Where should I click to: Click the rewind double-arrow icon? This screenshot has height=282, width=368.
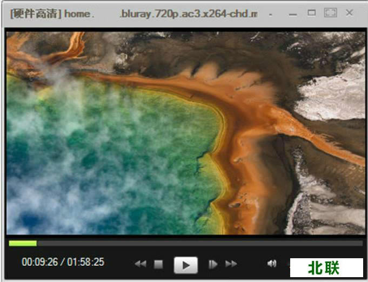140,264
